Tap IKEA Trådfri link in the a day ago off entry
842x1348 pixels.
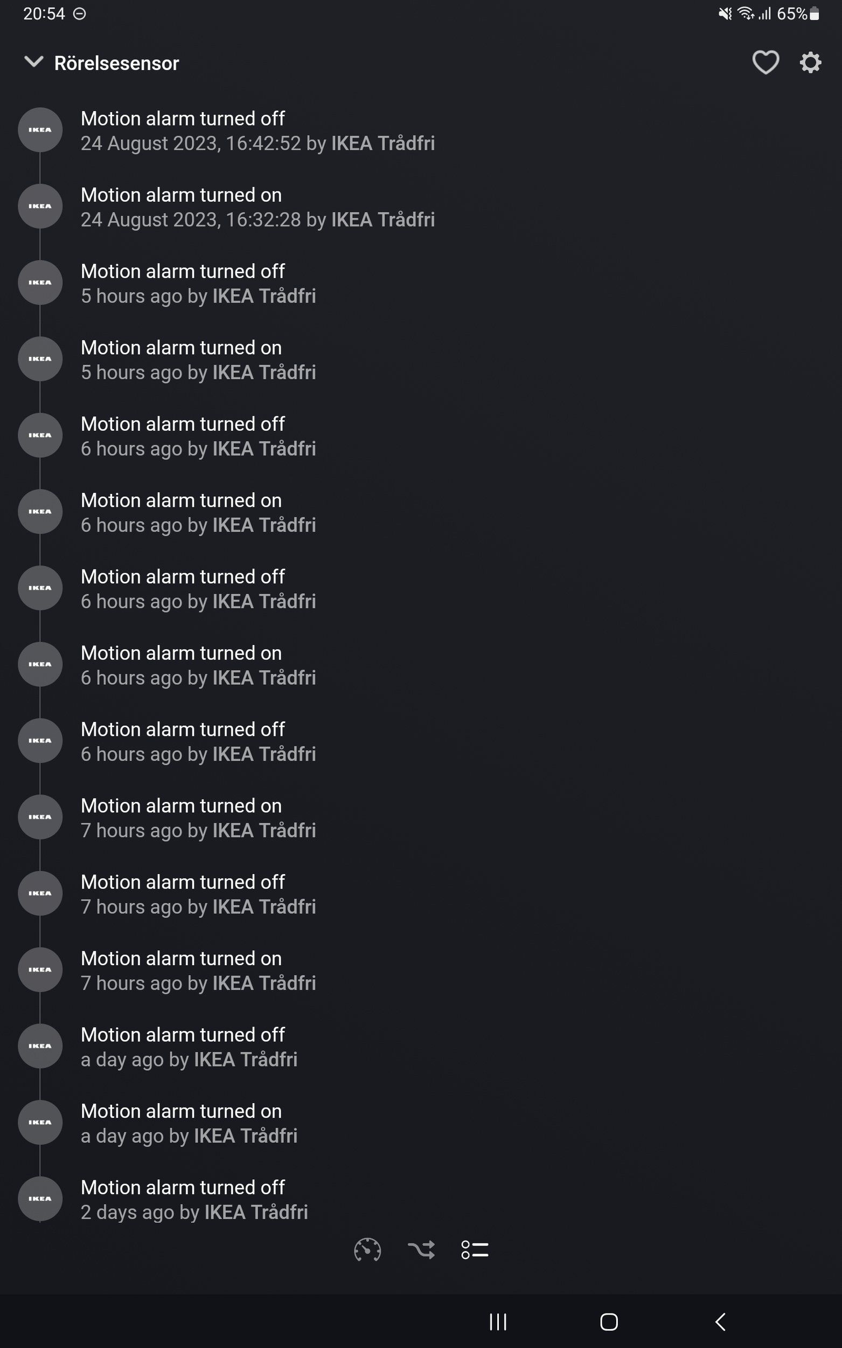tap(246, 1060)
